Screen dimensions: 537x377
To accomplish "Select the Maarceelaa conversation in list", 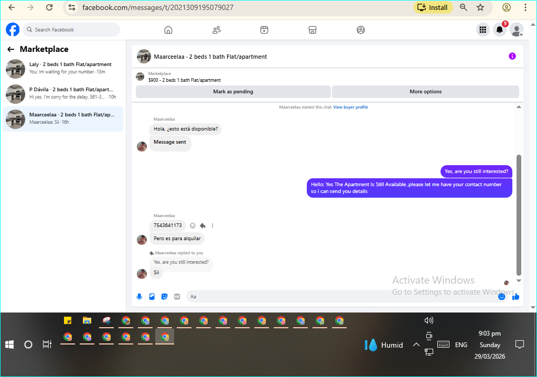I will pos(63,119).
